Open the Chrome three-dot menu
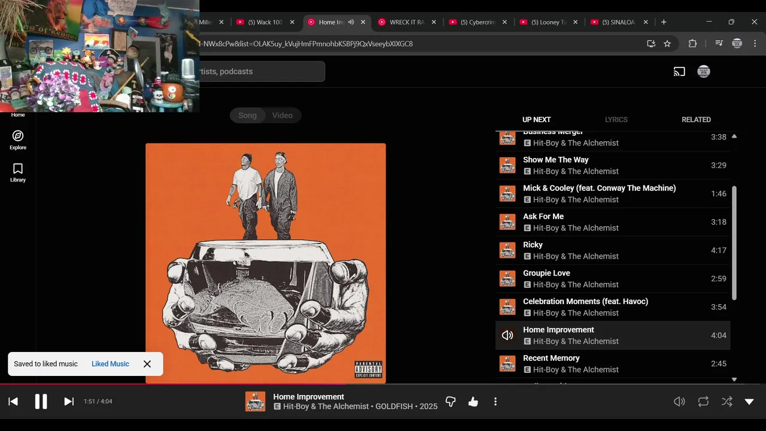 tap(754, 44)
